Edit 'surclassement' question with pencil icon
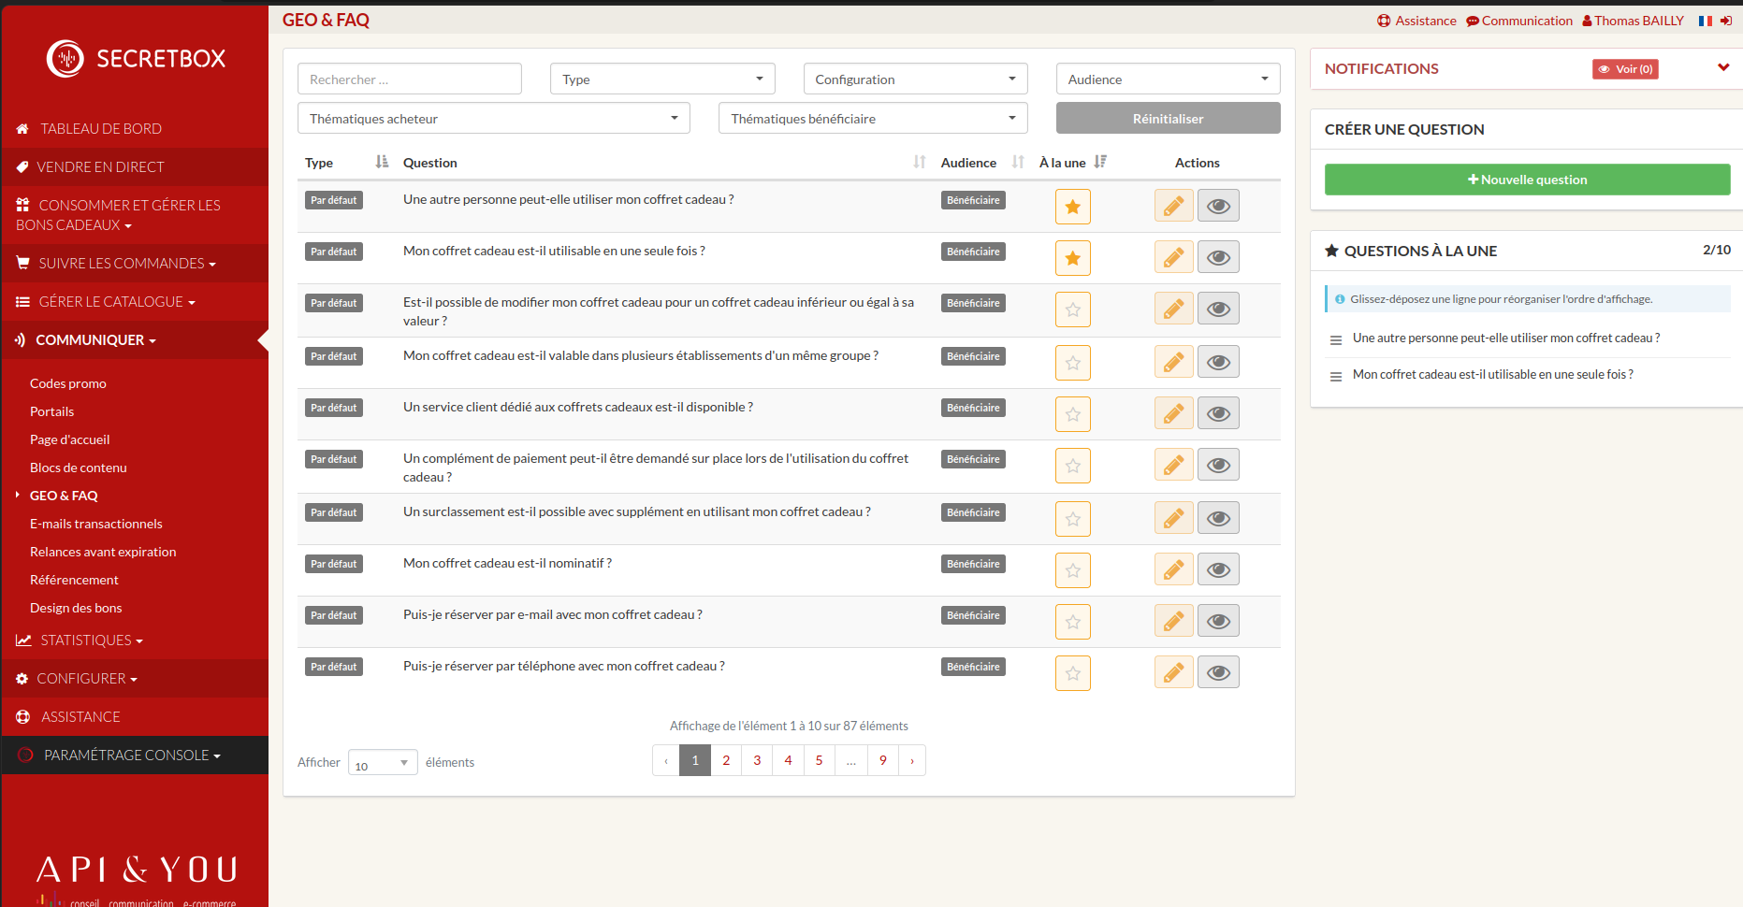Image resolution: width=1743 pixels, height=907 pixels. 1173,518
